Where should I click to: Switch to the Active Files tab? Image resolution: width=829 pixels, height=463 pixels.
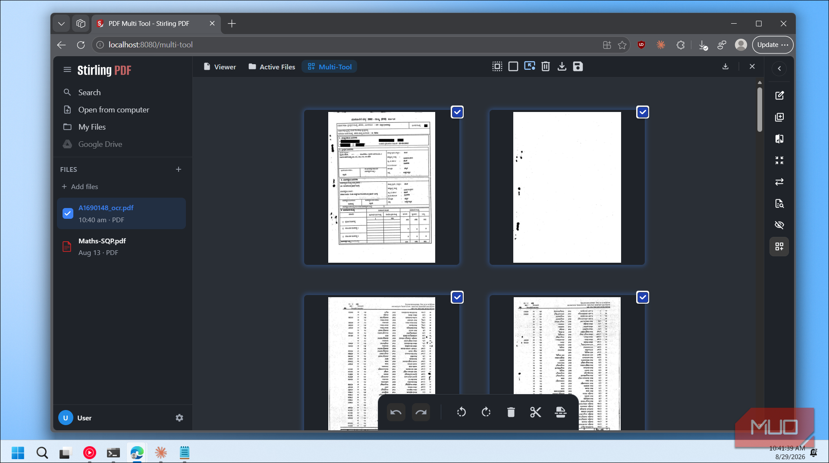pyautogui.click(x=272, y=67)
